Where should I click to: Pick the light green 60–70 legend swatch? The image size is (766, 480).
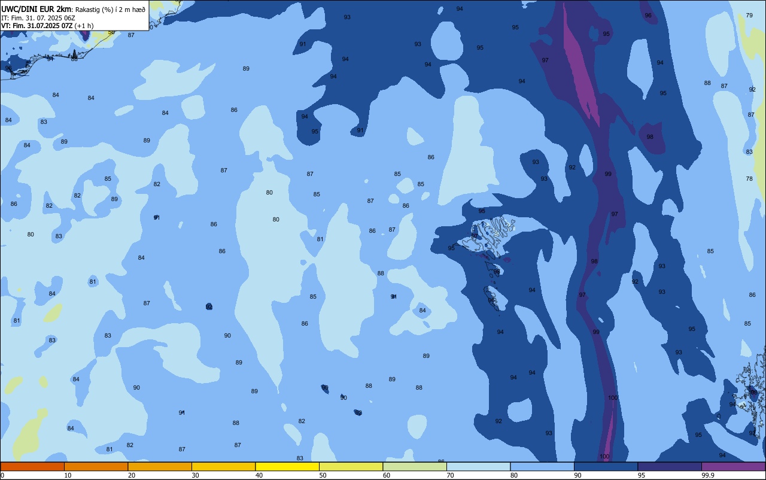(x=415, y=466)
